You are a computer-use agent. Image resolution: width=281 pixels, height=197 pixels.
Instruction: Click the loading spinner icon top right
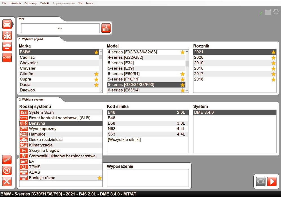click(x=276, y=12)
